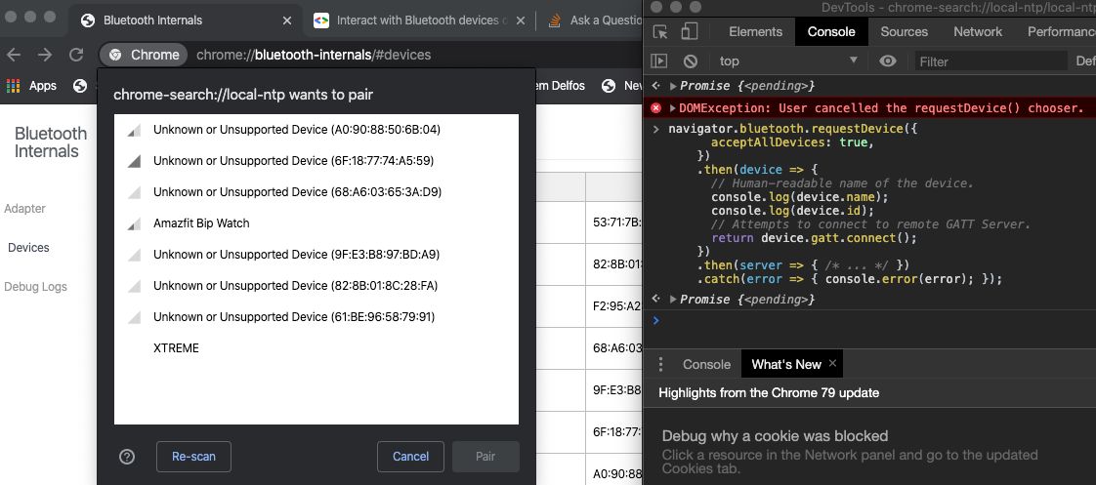Viewport: 1096px width, 485px height.
Task: Close the Interact with Bluetooth devices tab
Action: point(520,20)
